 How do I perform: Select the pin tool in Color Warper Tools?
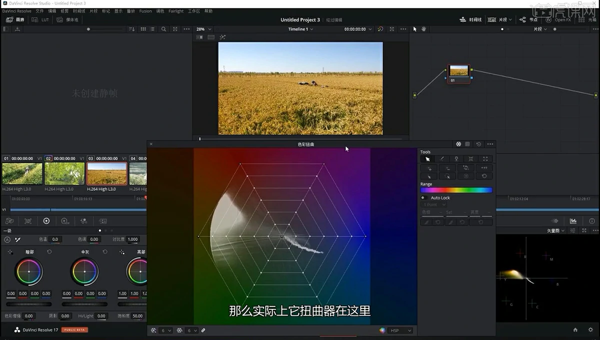point(456,159)
